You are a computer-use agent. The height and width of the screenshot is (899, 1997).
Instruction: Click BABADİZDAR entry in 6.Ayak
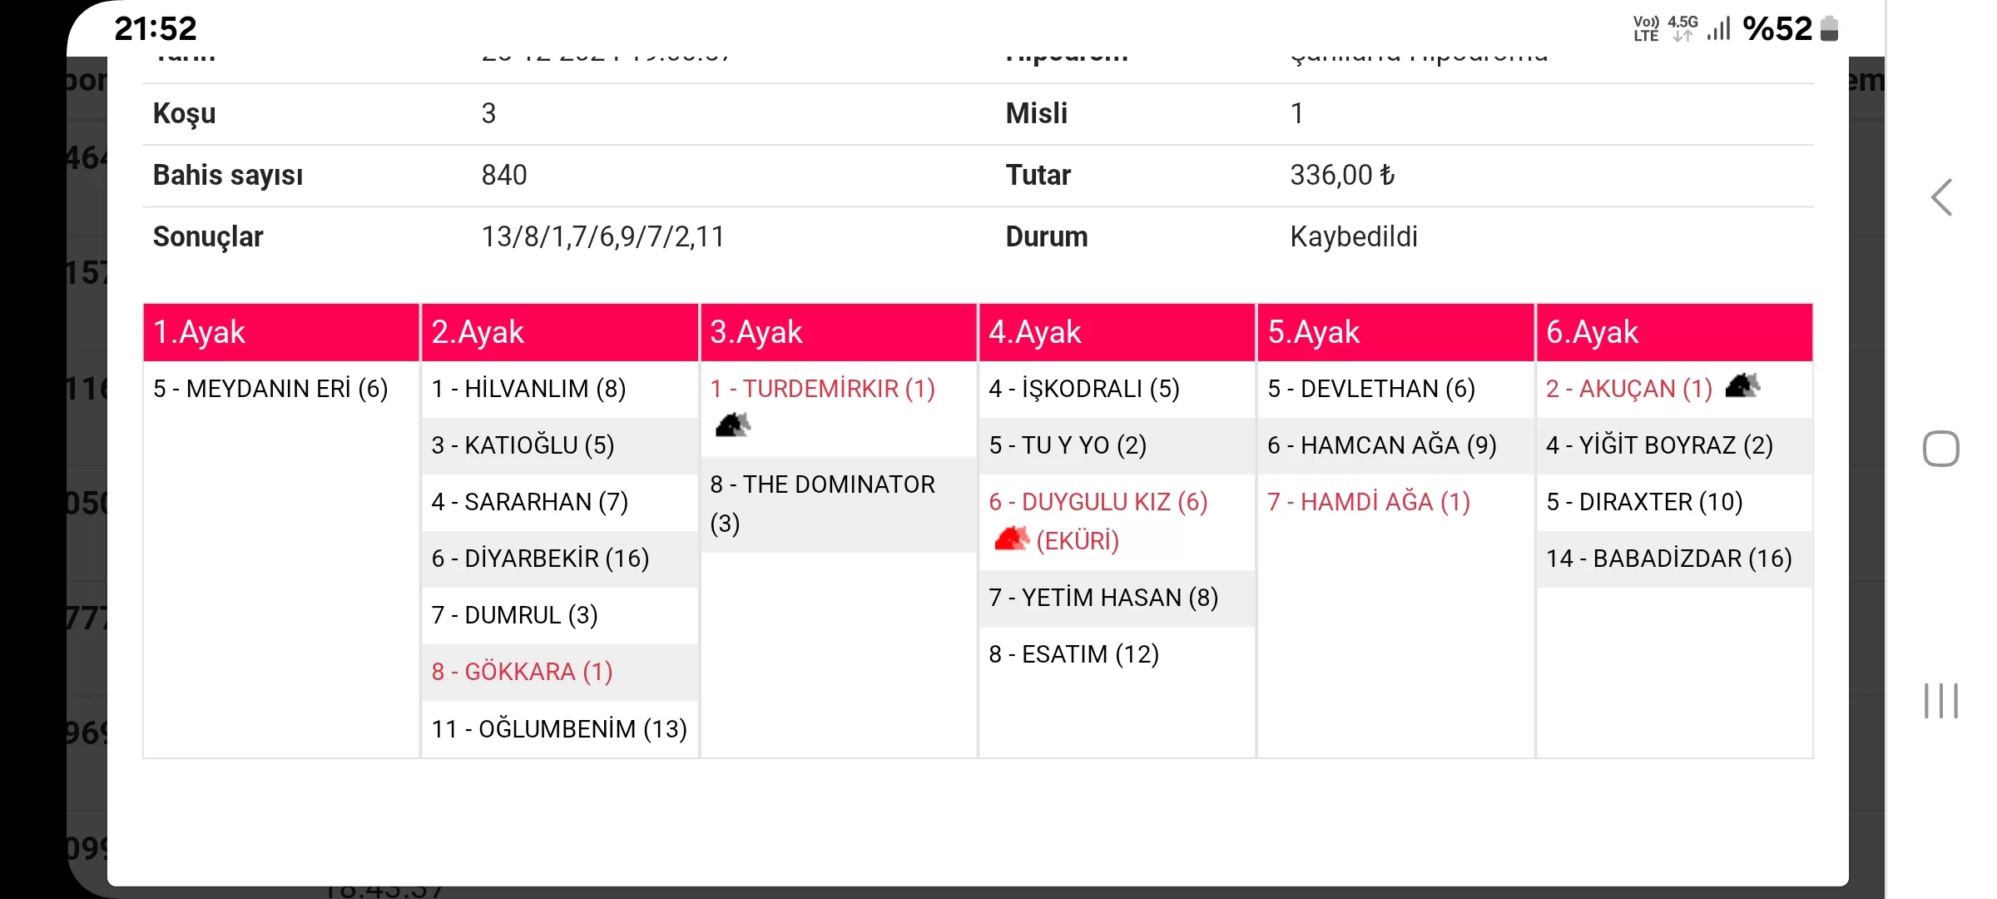click(1668, 559)
